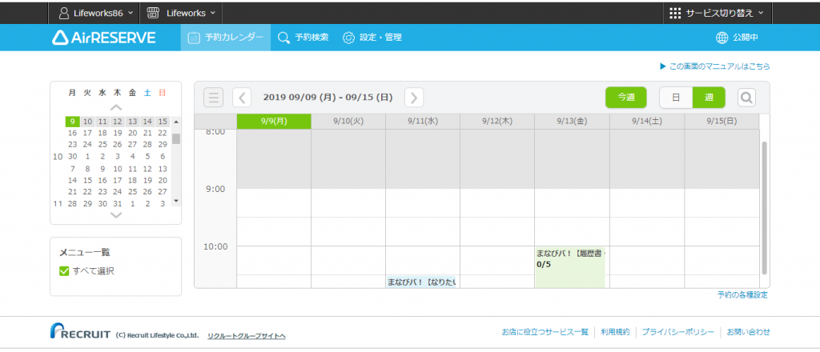Toggle the すべて選択 checkbox
This screenshot has width=820, height=352.
(64, 271)
